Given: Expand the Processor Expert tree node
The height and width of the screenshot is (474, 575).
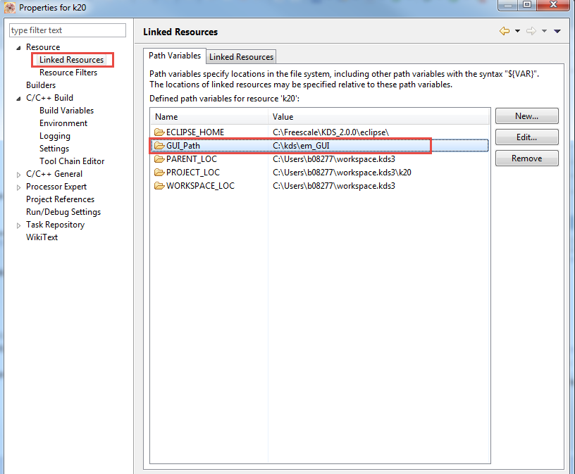Looking at the screenshot, I should [x=18, y=187].
